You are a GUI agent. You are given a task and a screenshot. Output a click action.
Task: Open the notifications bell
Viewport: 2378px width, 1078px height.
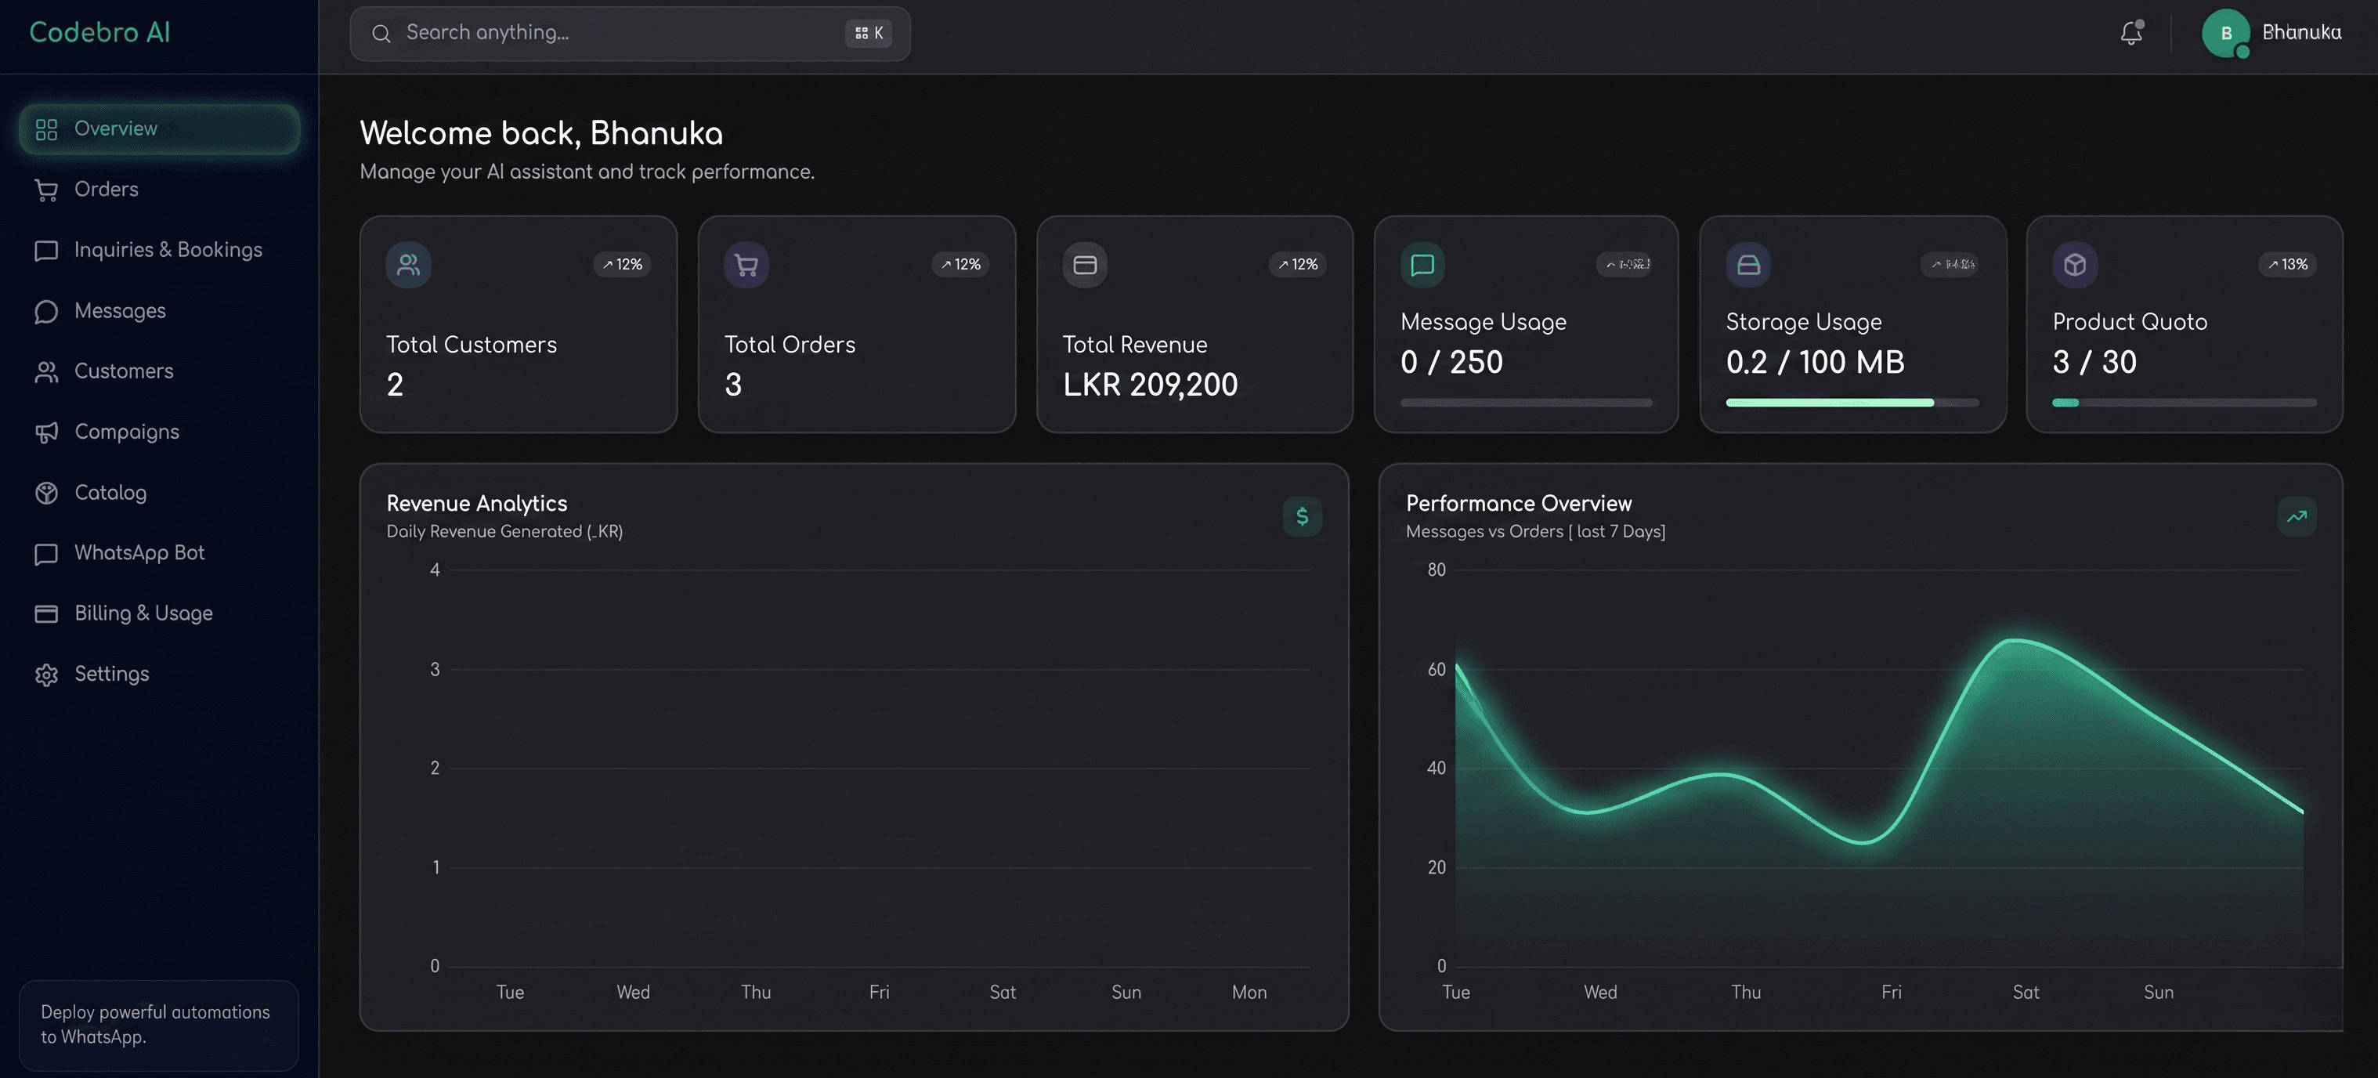point(2130,33)
